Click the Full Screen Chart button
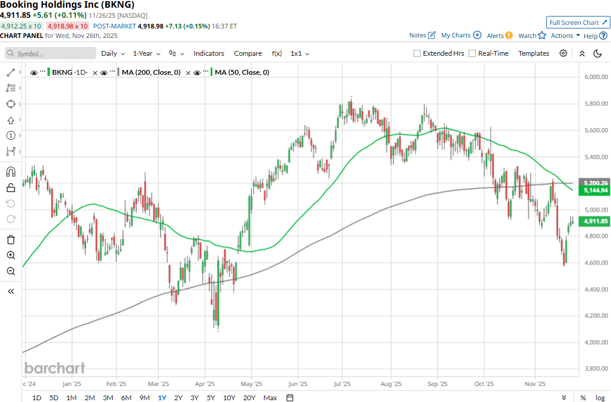Image resolution: width=611 pixels, height=402 pixels. 578,23
